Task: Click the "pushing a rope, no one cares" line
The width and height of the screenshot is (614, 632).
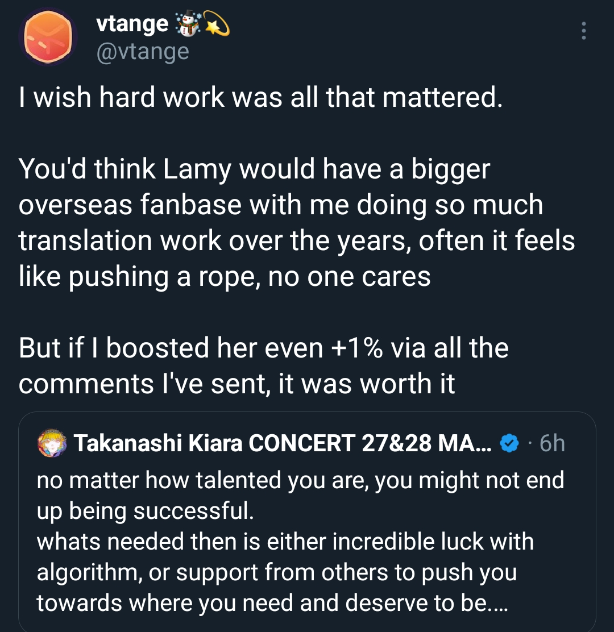Action: coord(224,277)
